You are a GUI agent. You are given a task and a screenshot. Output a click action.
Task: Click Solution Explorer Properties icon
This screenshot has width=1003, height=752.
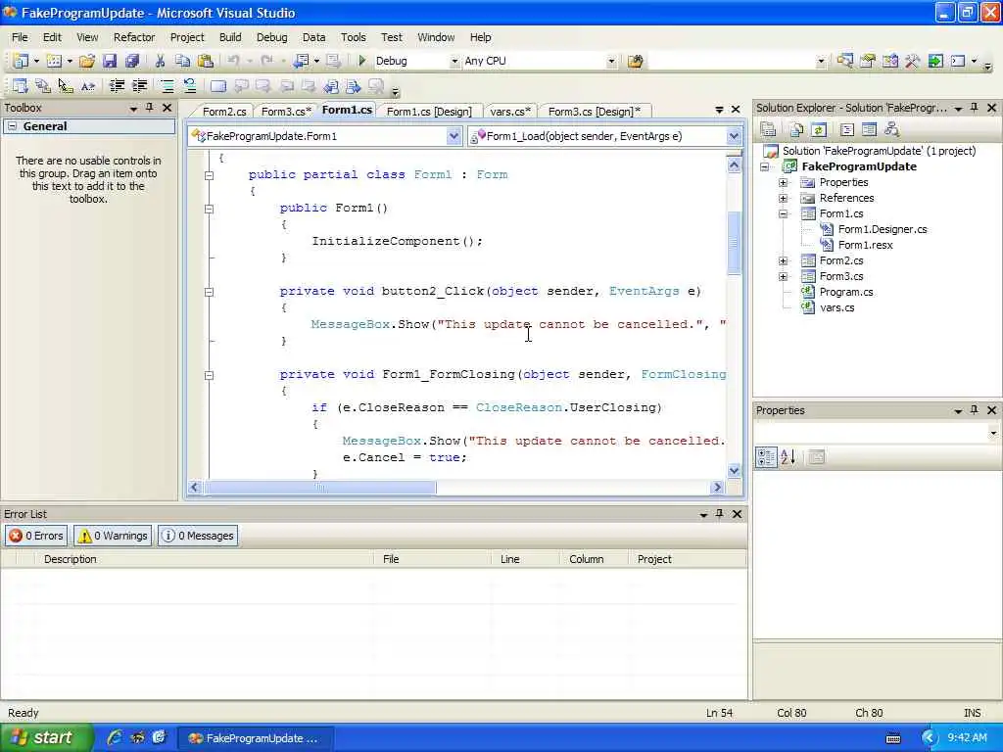pyautogui.click(x=768, y=130)
